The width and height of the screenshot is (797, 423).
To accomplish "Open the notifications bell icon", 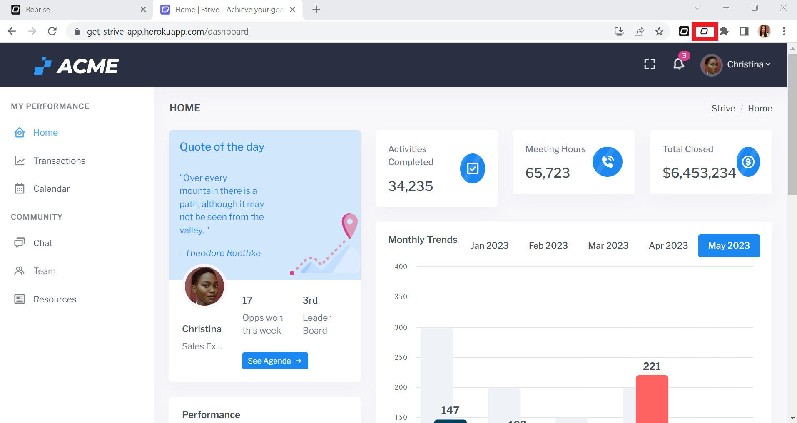I will click(x=679, y=64).
